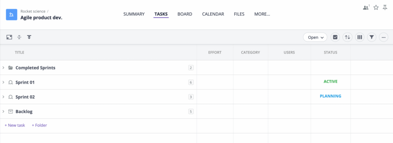Open the Rocket science breadcrumb link

tap(33, 11)
